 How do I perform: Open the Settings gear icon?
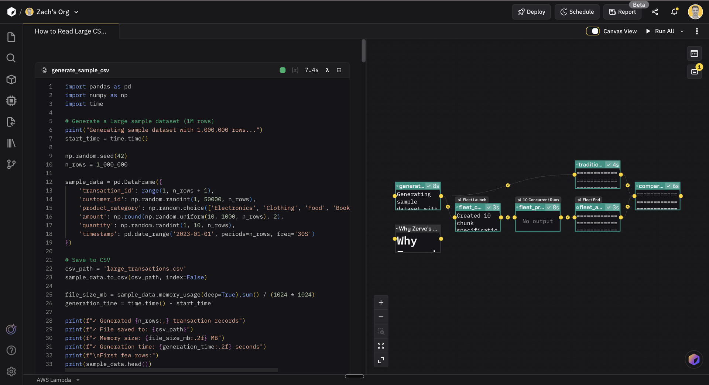click(x=11, y=371)
